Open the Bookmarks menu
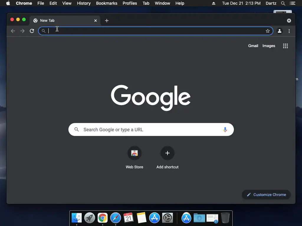 107,3
